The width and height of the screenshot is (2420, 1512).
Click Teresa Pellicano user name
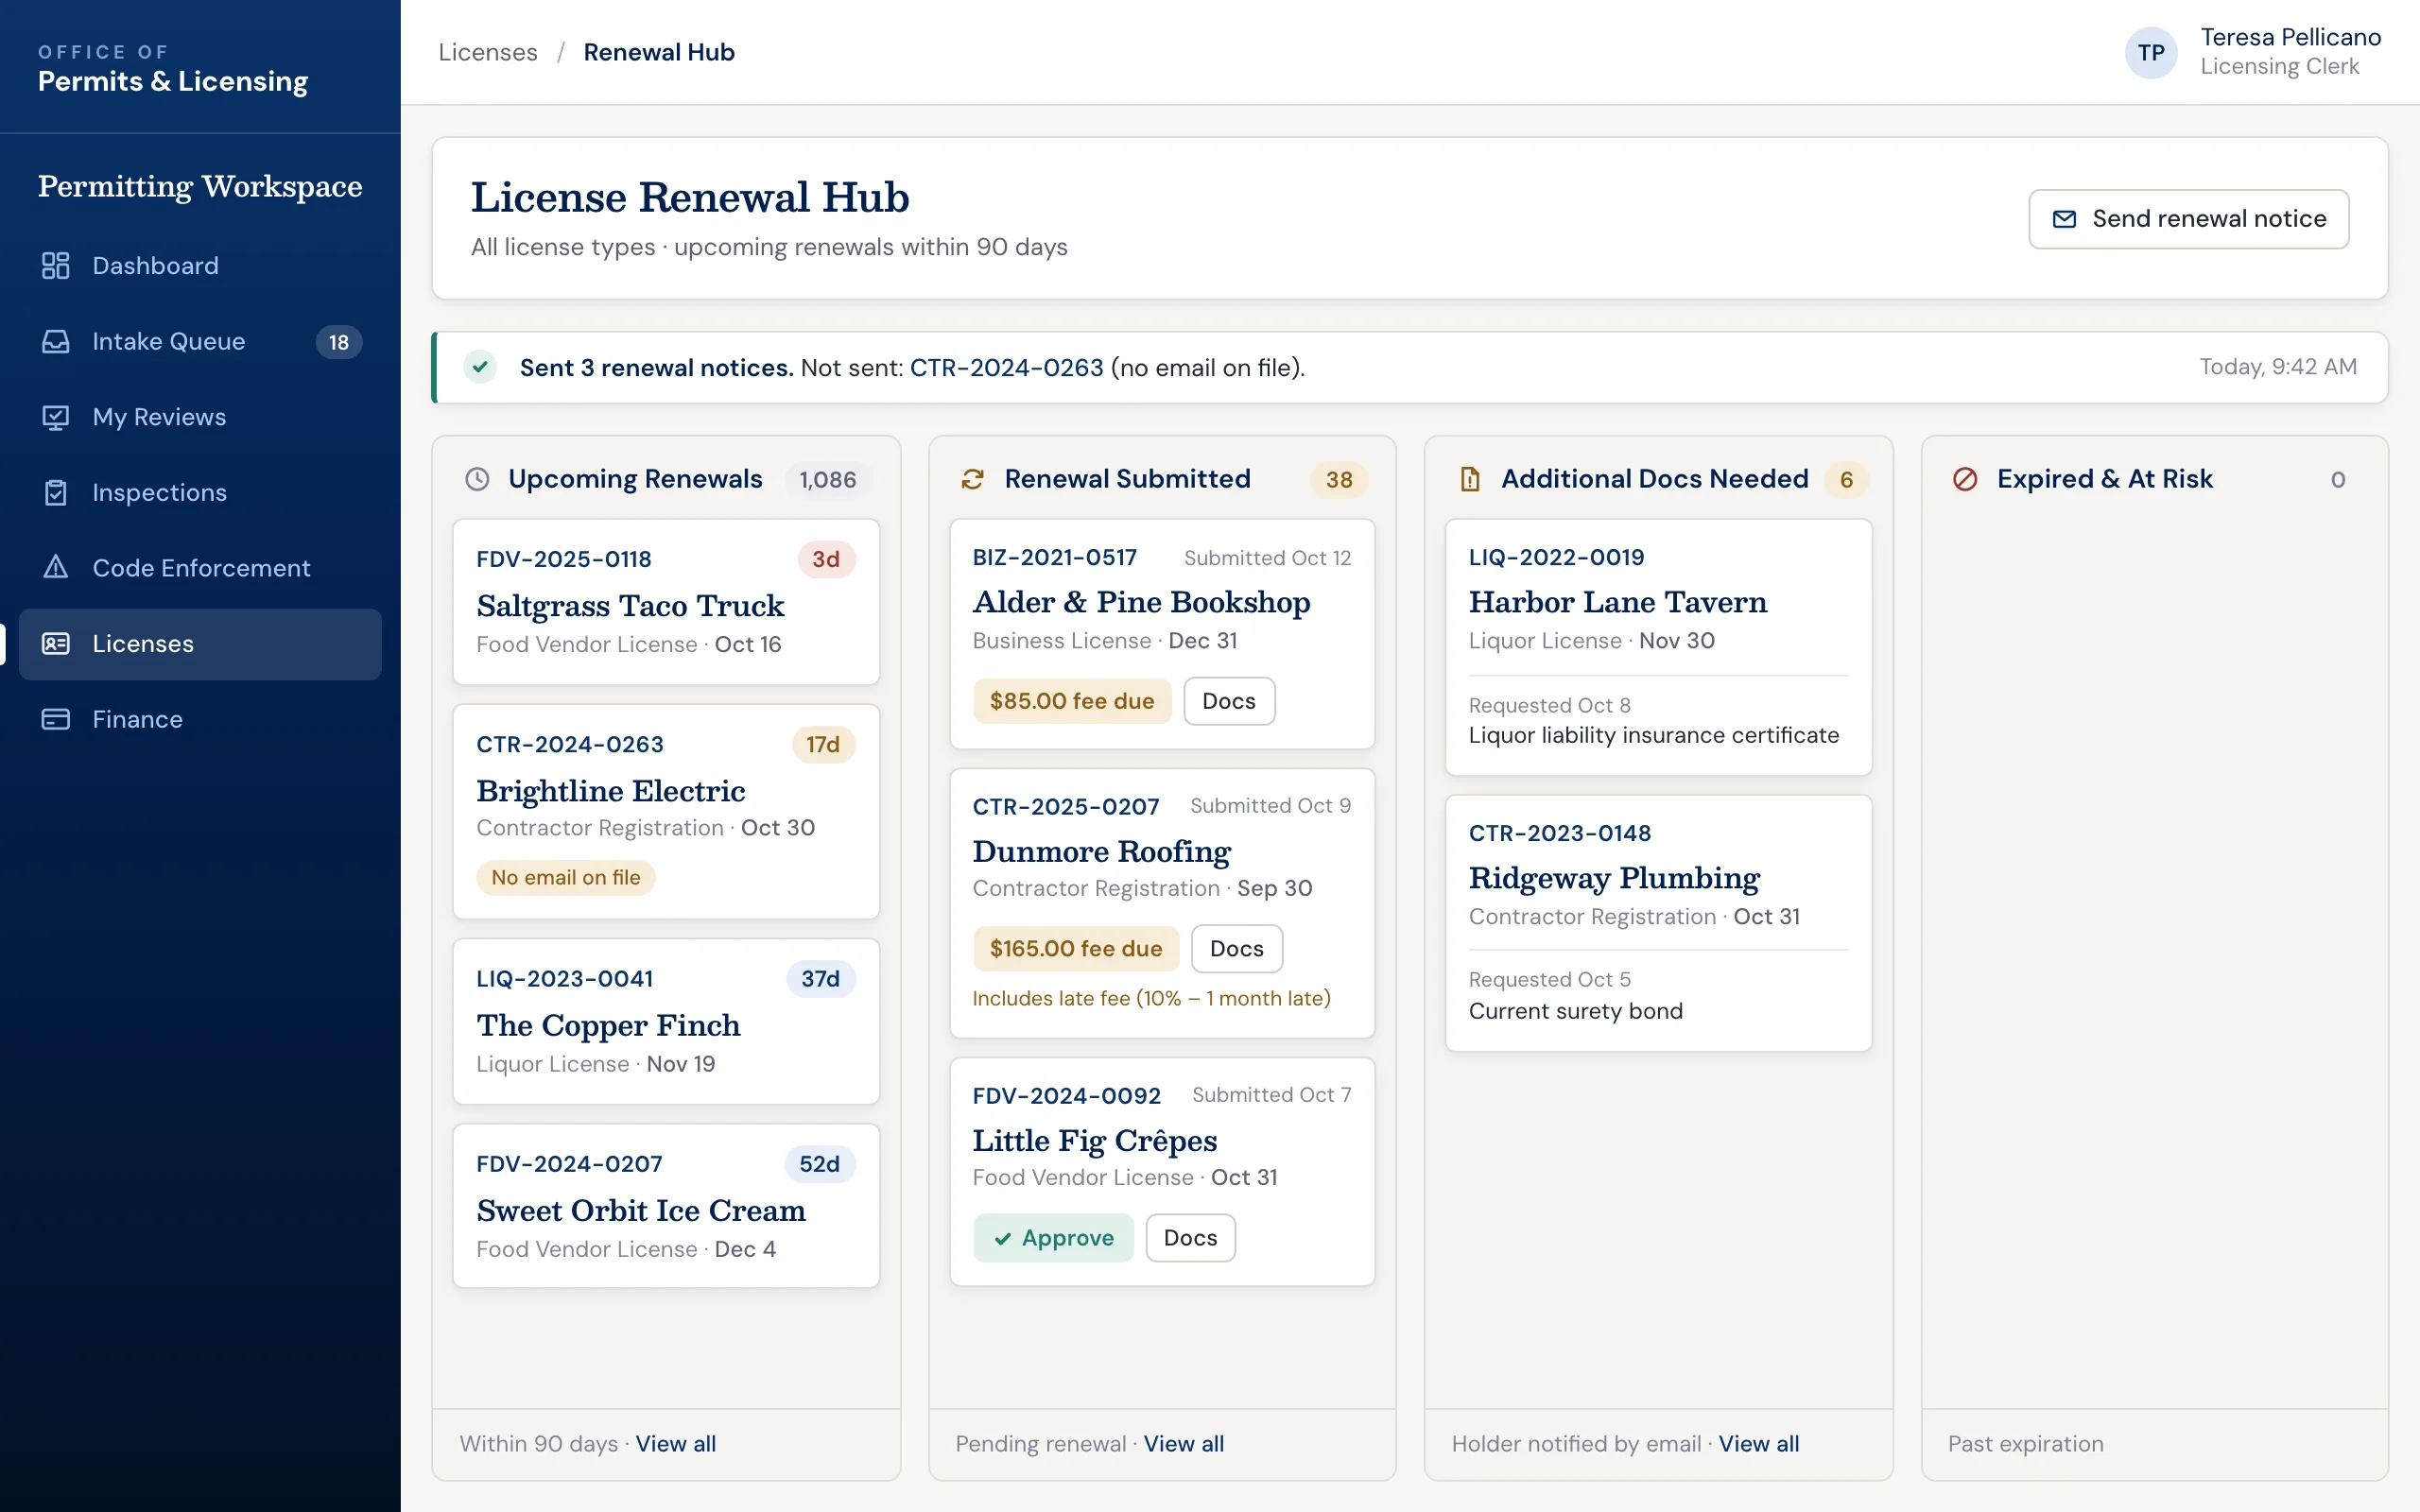click(2291, 37)
